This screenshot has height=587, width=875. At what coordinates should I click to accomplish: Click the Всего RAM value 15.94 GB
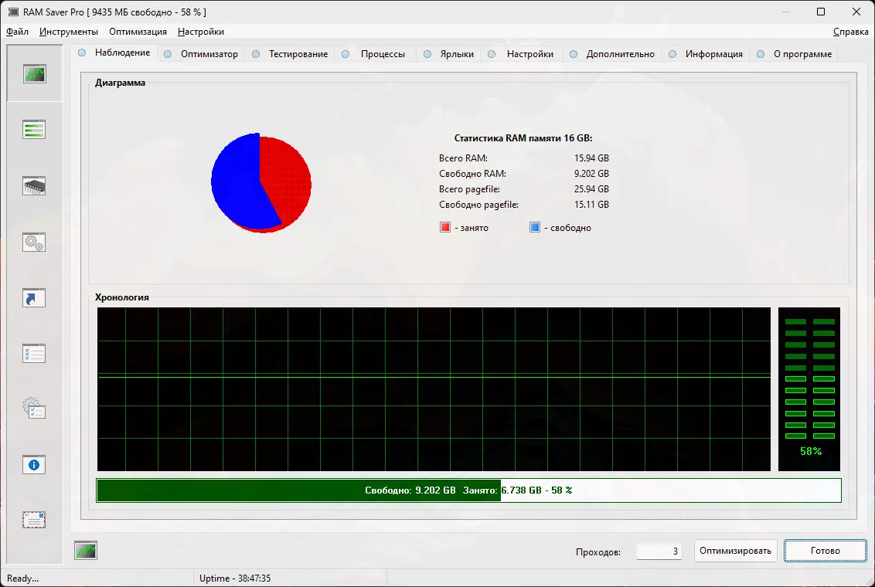coord(591,158)
